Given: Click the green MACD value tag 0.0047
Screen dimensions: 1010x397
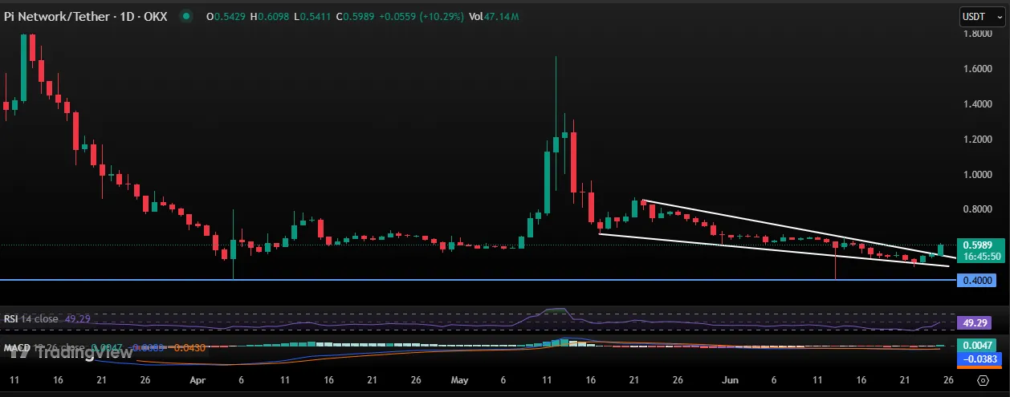Looking at the screenshot, I should click(977, 344).
